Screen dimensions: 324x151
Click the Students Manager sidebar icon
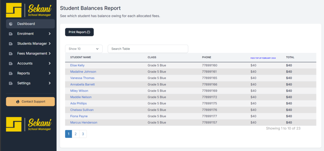11,44
